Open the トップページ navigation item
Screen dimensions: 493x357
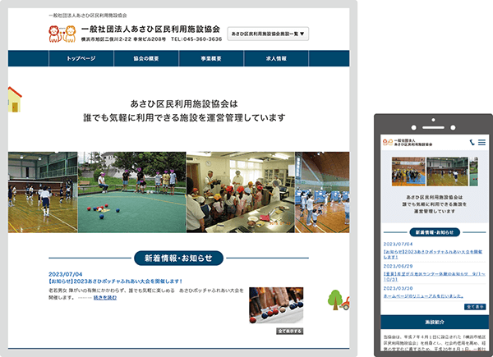point(81,59)
